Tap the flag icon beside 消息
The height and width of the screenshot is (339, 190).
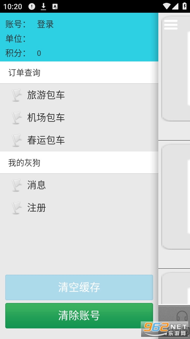click(x=17, y=185)
